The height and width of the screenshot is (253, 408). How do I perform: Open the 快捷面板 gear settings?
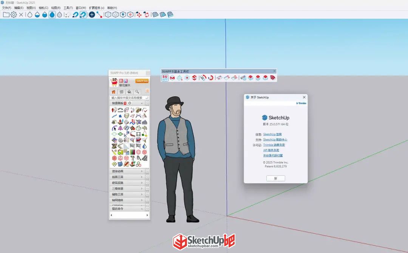click(x=130, y=103)
